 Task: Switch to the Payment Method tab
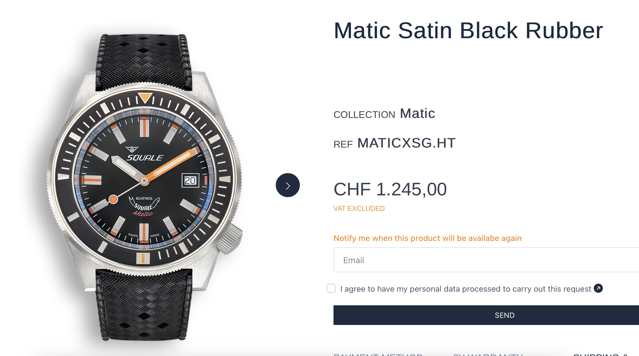click(378, 354)
